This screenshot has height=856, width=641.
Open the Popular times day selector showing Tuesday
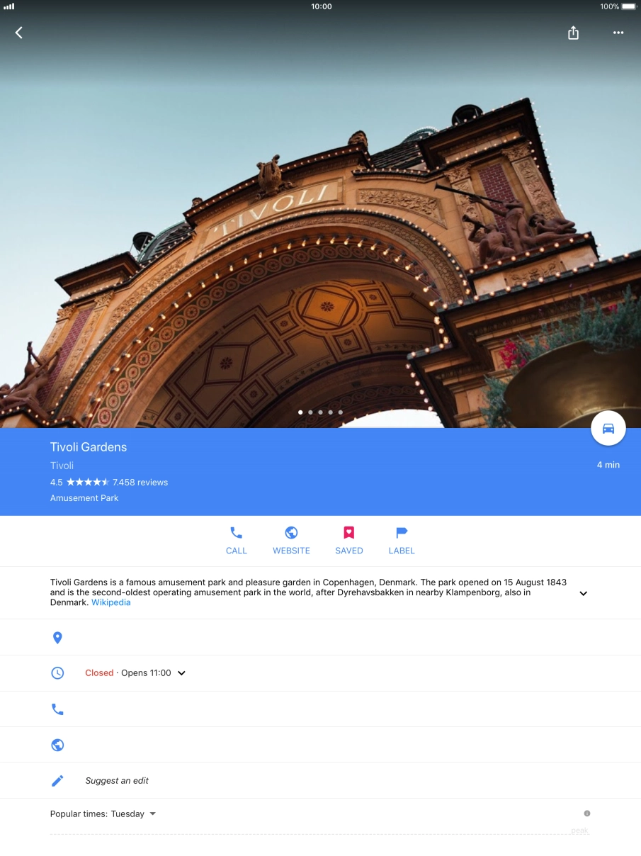(152, 813)
